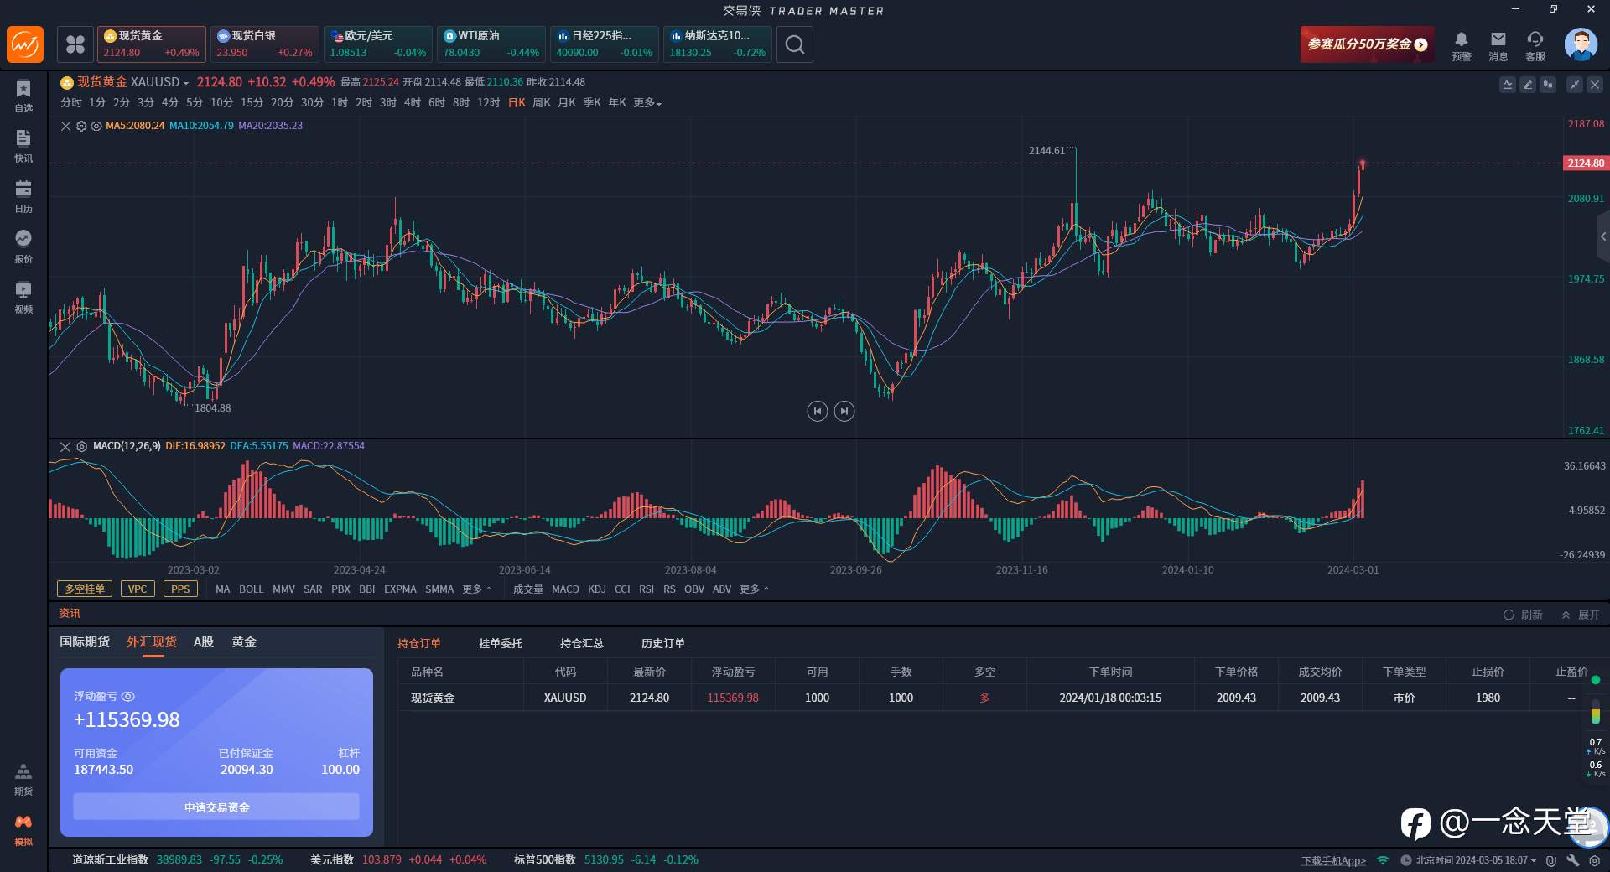Switch chart style with the candlestick icon

point(1548,85)
